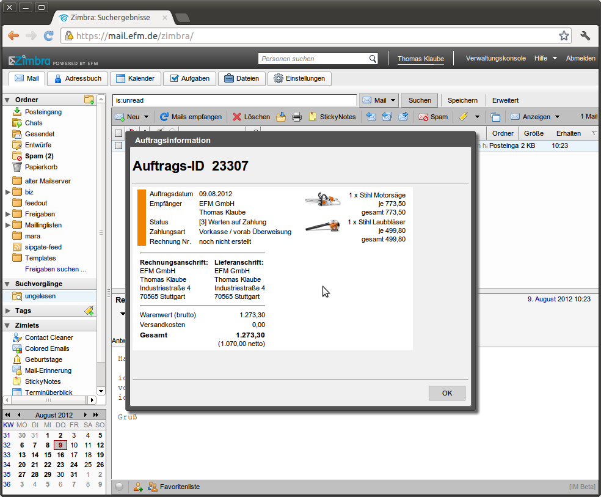Select the Zimbra: Suchergebnisse browser tab
Screen dimensions: 601x497
coord(112,18)
